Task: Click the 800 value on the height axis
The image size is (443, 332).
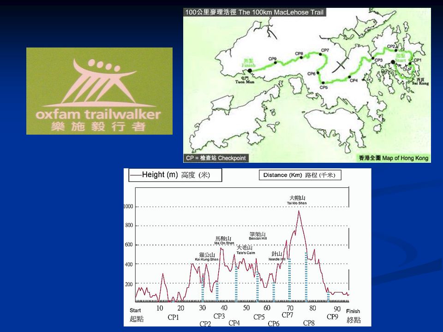Action: click(x=129, y=225)
